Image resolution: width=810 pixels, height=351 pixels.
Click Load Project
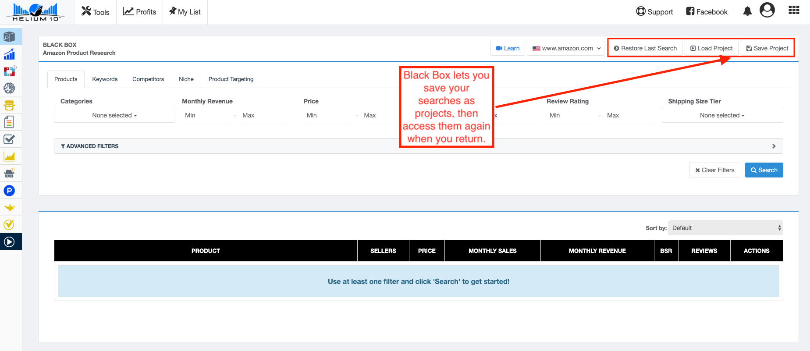point(711,48)
